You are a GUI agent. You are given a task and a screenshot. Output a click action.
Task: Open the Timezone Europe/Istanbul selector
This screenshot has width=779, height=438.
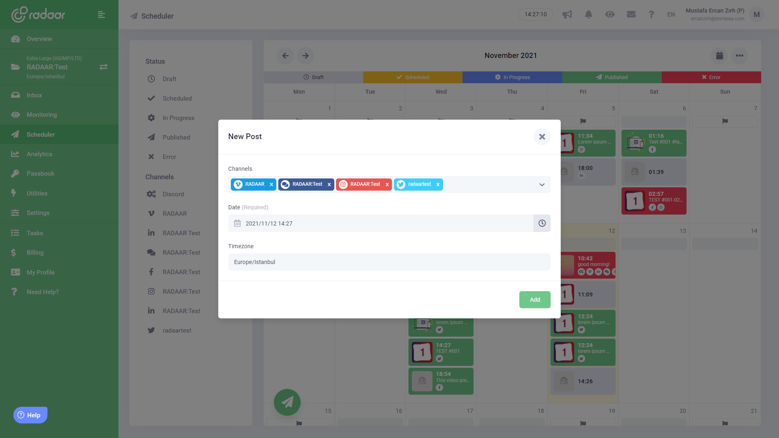click(x=389, y=262)
